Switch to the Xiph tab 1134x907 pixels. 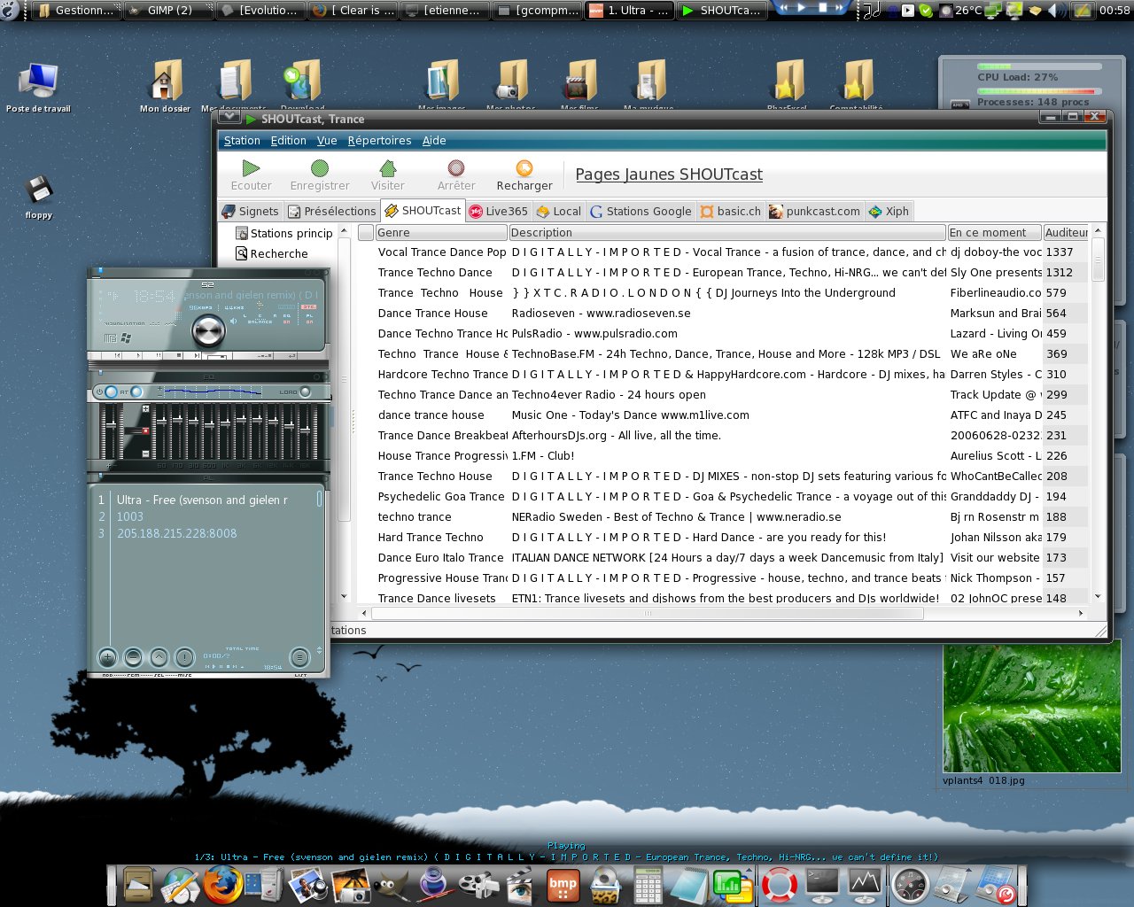889,211
